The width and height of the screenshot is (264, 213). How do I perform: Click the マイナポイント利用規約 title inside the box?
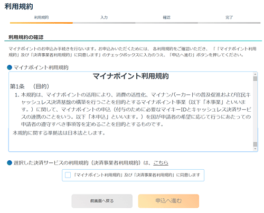(x=131, y=76)
